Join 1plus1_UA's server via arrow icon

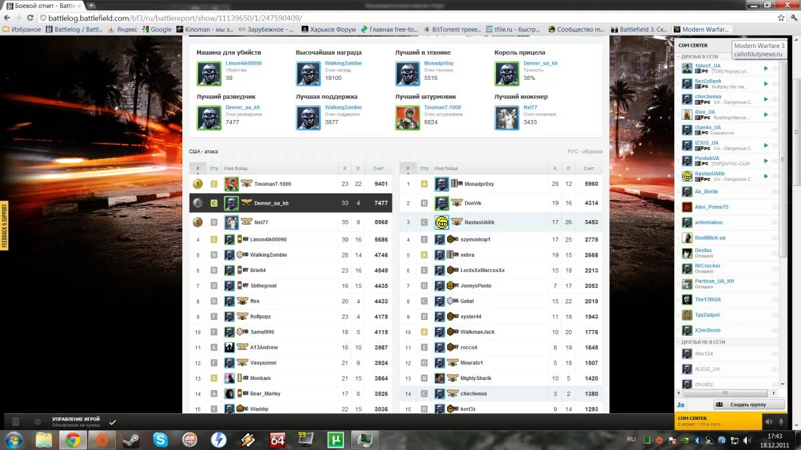pyautogui.click(x=766, y=68)
